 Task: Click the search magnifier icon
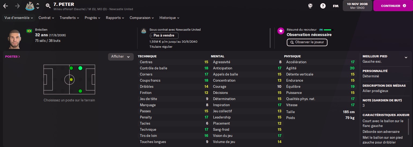tap(48, 6)
